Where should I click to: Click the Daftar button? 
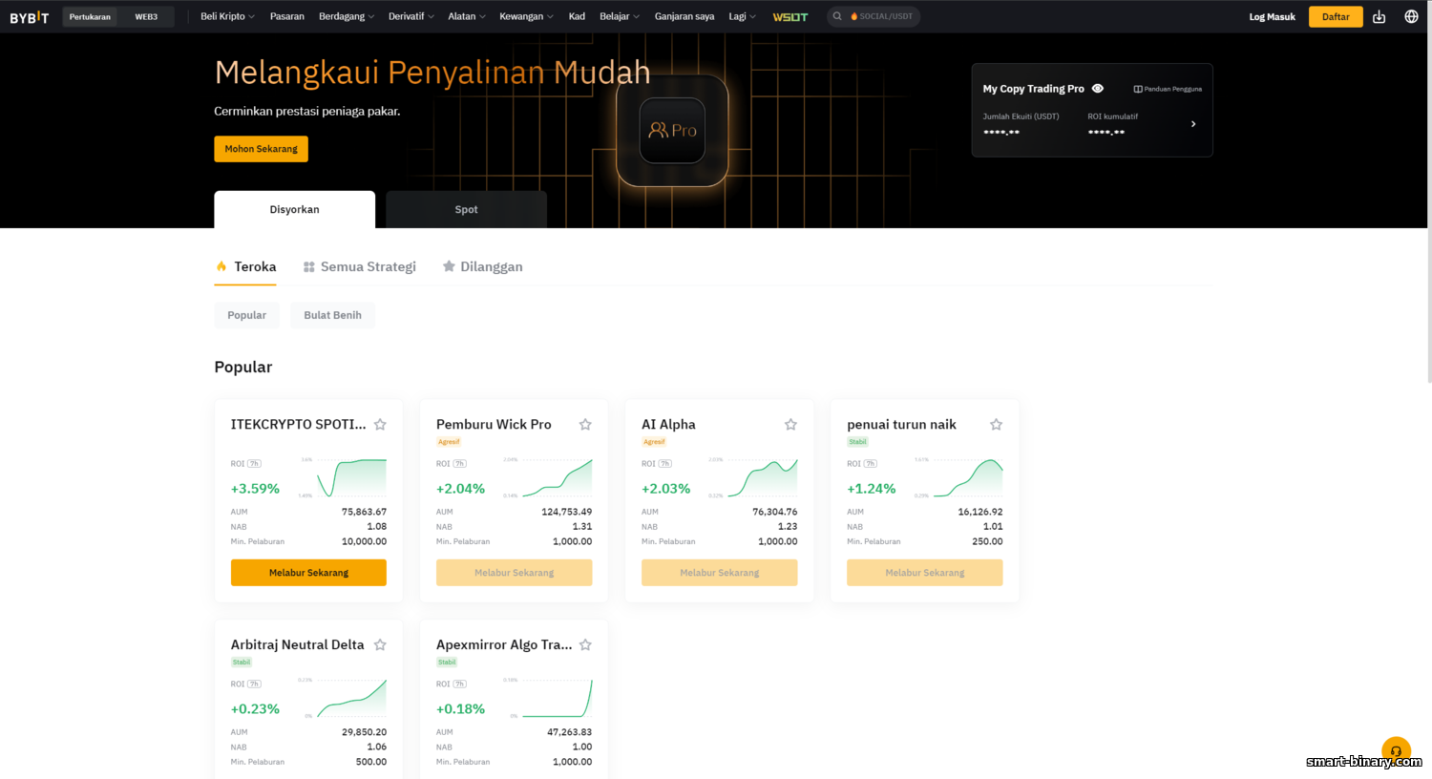pyautogui.click(x=1336, y=16)
